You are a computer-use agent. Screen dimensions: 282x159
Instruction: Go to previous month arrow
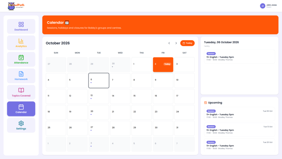(x=169, y=43)
